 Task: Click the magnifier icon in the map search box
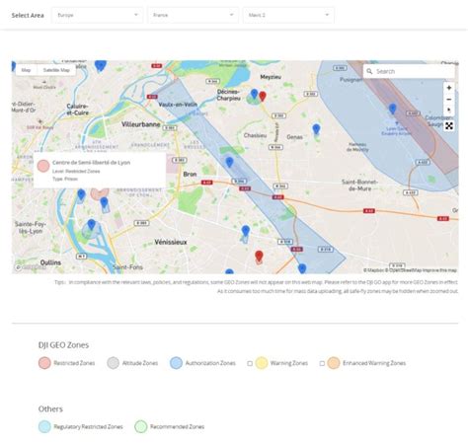coord(369,71)
